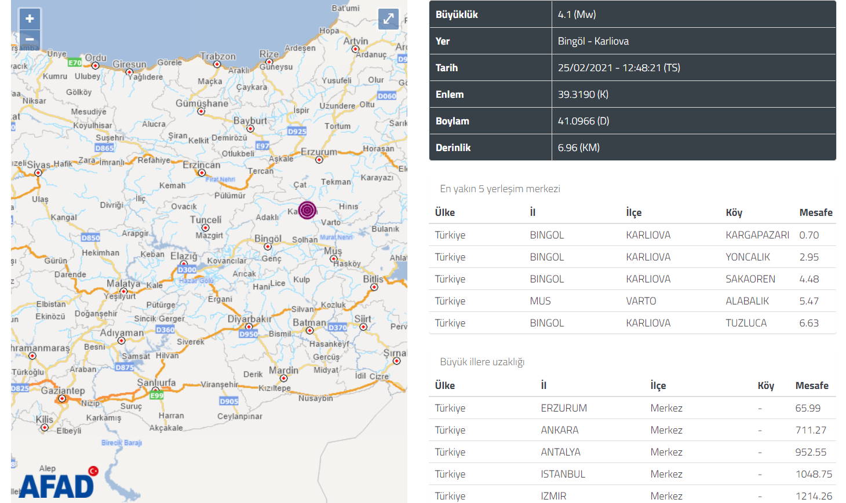This screenshot has height=503, width=846.
Task: Click the E70 road shield near Ordu
Action: click(75, 63)
